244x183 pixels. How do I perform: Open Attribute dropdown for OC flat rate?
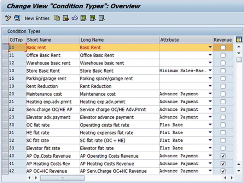tap(210, 125)
